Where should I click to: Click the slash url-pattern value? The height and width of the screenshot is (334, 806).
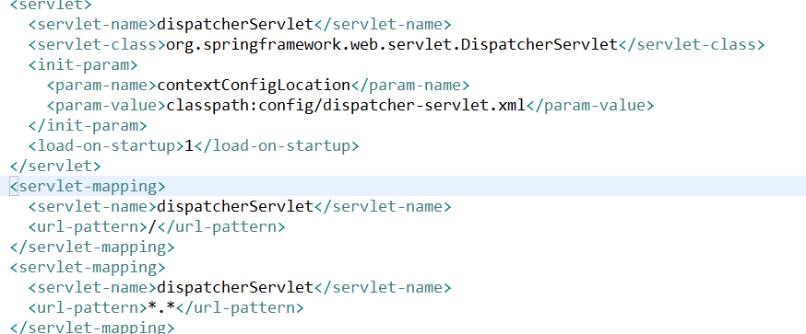[151, 226]
